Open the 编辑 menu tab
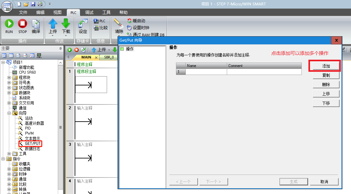The width and height of the screenshot is (351, 194). (40, 12)
